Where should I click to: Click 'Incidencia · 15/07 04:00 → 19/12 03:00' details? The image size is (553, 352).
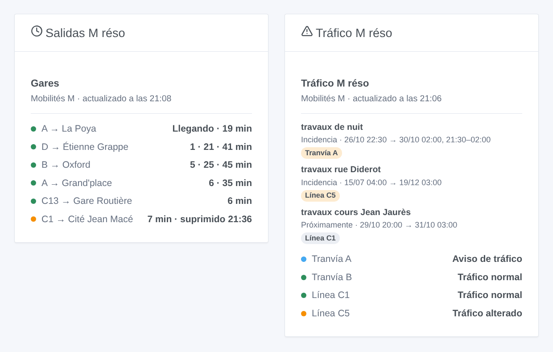(x=371, y=183)
